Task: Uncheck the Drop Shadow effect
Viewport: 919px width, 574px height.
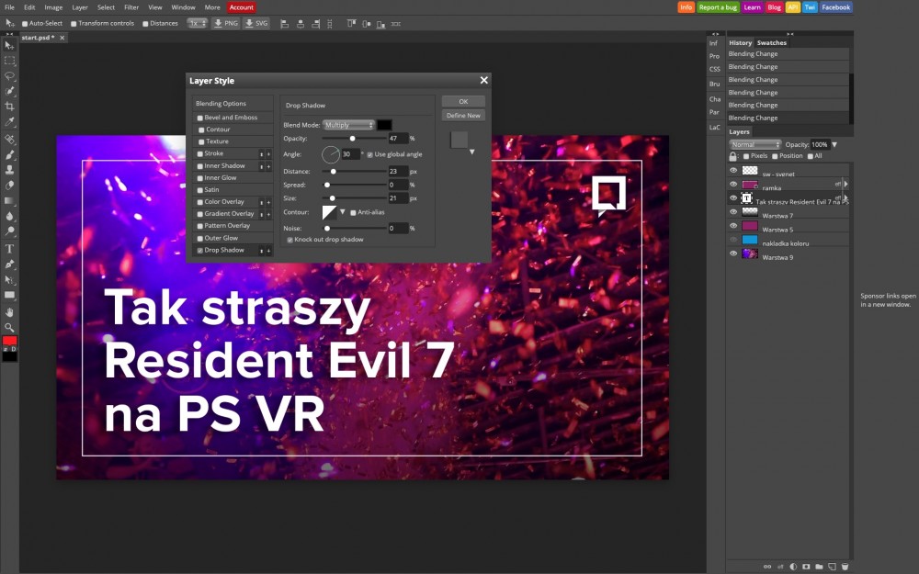Action: (x=199, y=250)
